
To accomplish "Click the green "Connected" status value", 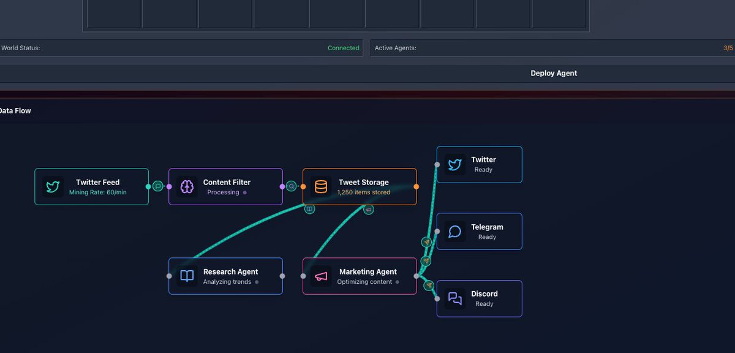I will tap(344, 48).
